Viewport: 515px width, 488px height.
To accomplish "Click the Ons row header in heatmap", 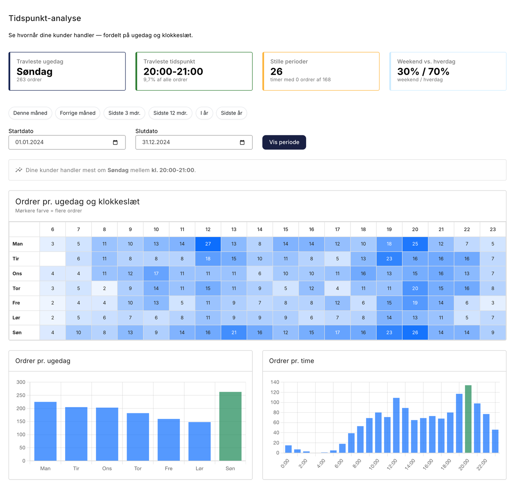I will [x=24, y=273].
